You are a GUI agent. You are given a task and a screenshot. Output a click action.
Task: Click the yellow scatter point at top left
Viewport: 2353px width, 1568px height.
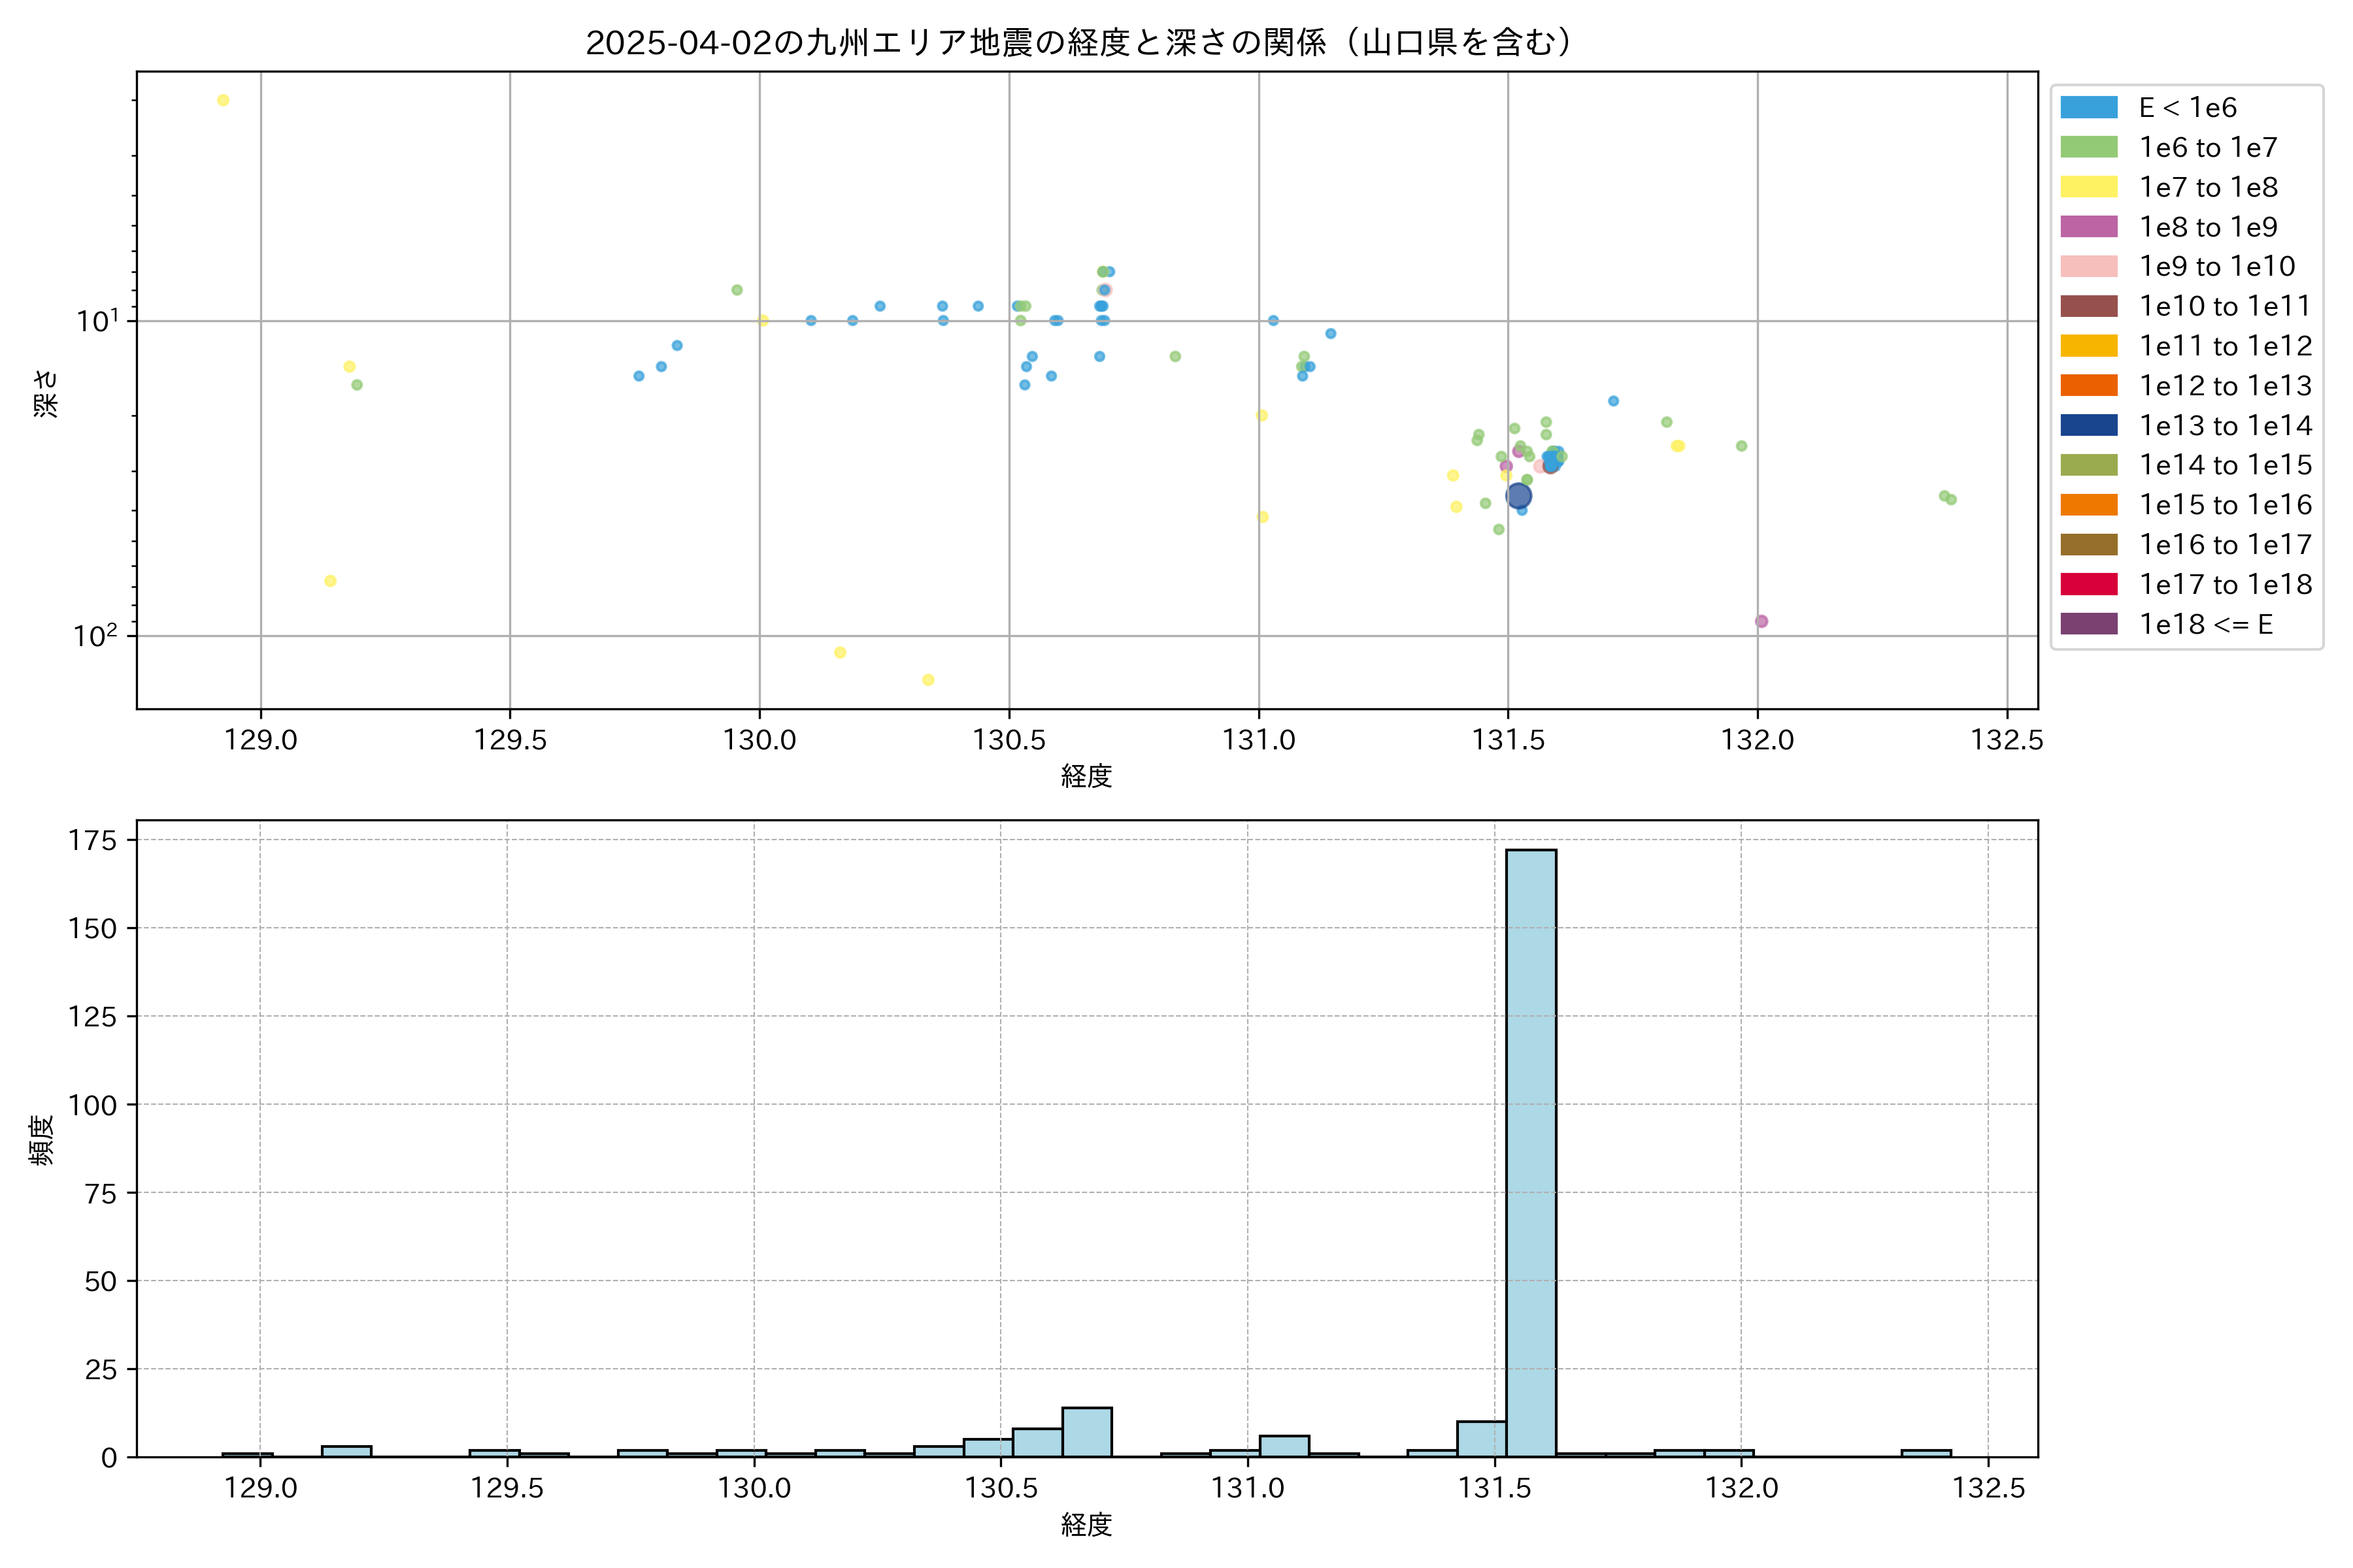pyautogui.click(x=223, y=100)
